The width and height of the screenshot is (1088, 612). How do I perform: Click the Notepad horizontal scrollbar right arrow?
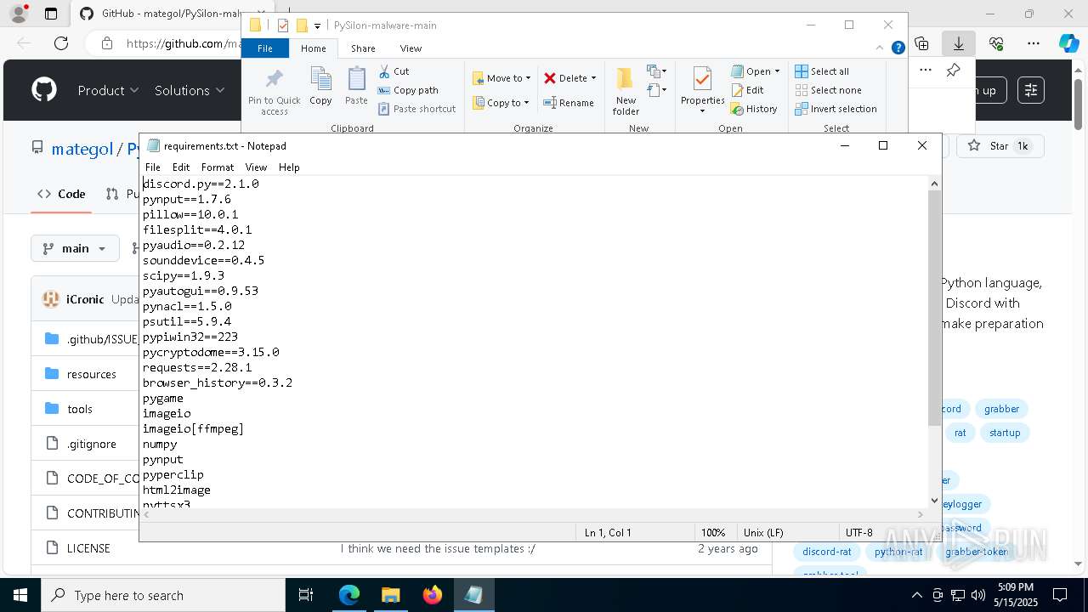[x=921, y=514]
